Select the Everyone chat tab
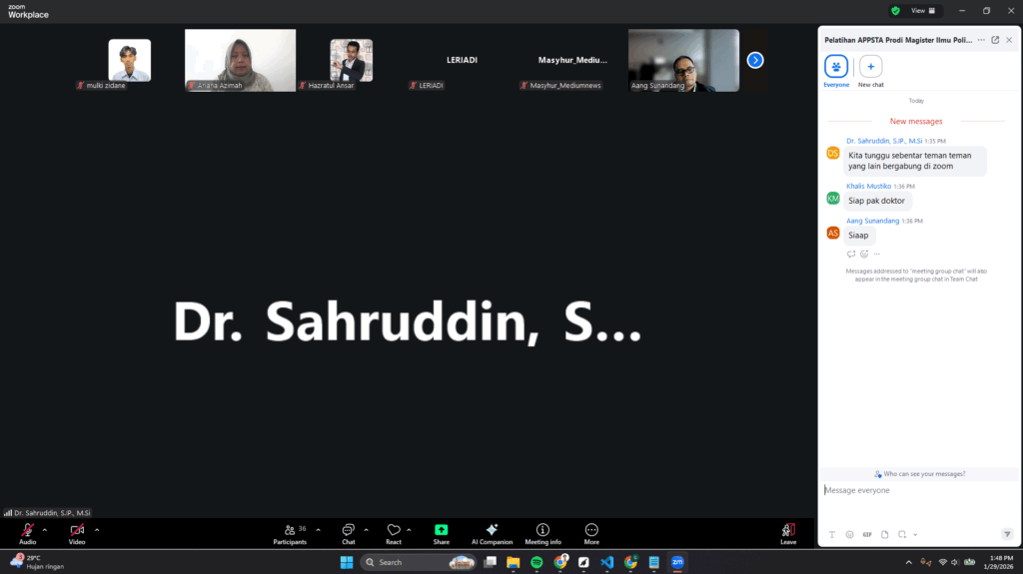The height and width of the screenshot is (574, 1023). (x=836, y=67)
